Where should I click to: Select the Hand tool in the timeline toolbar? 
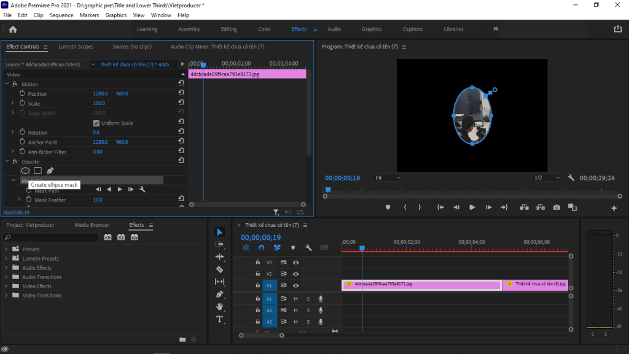tap(220, 307)
